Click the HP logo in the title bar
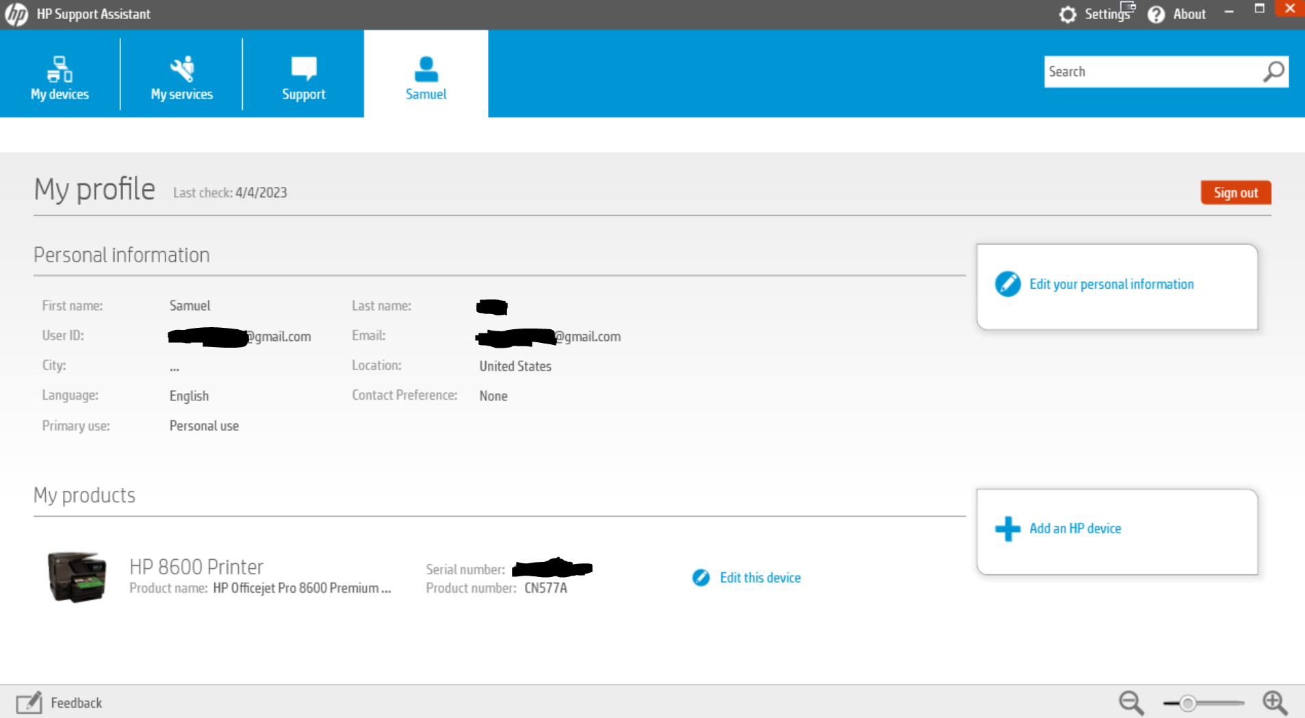The image size is (1305, 718). coord(16,14)
